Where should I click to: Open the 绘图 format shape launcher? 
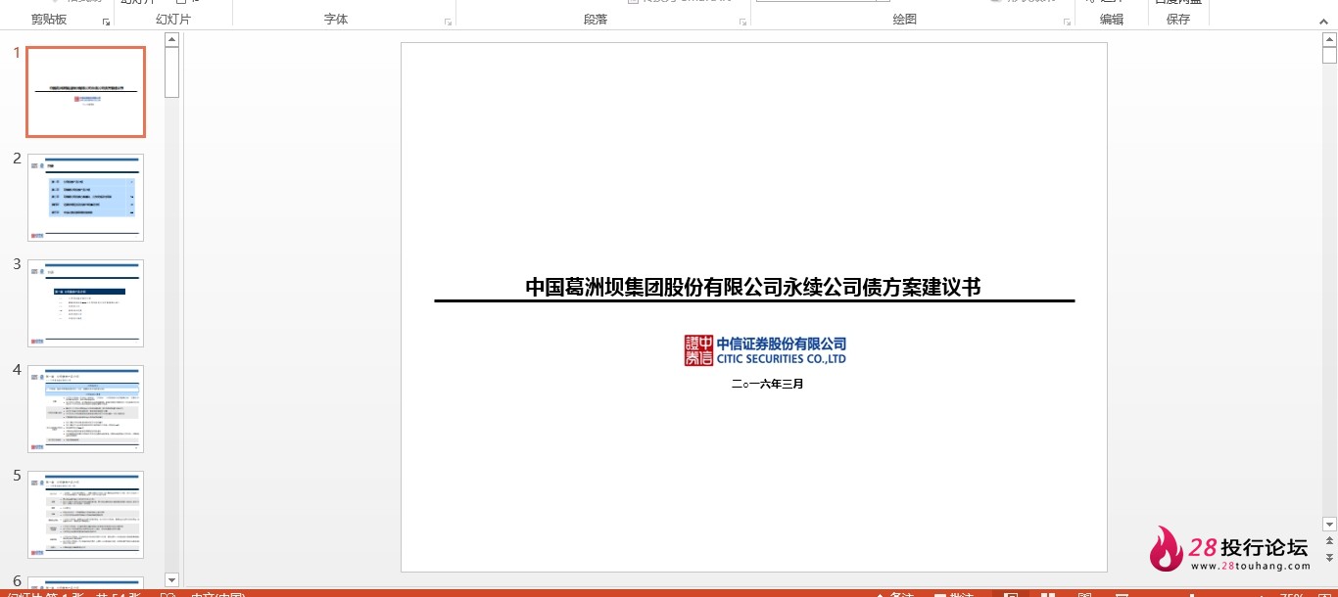tap(1066, 22)
